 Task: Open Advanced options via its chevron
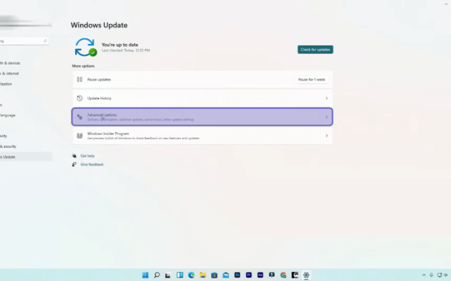326,117
